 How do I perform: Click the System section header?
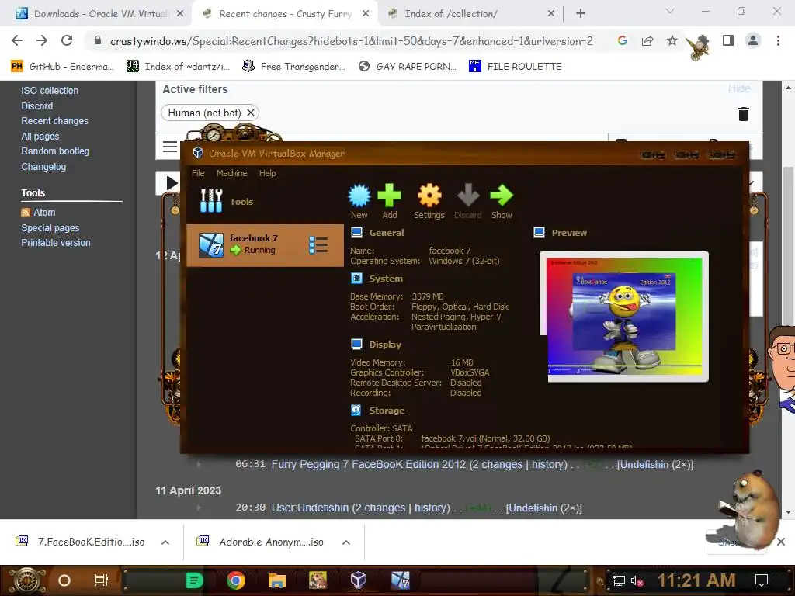tap(386, 279)
